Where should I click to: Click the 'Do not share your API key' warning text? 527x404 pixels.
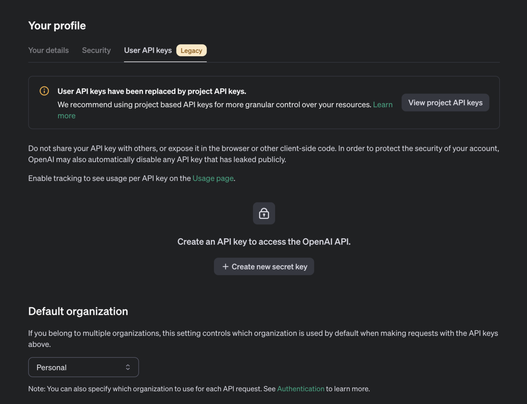pyautogui.click(x=263, y=154)
